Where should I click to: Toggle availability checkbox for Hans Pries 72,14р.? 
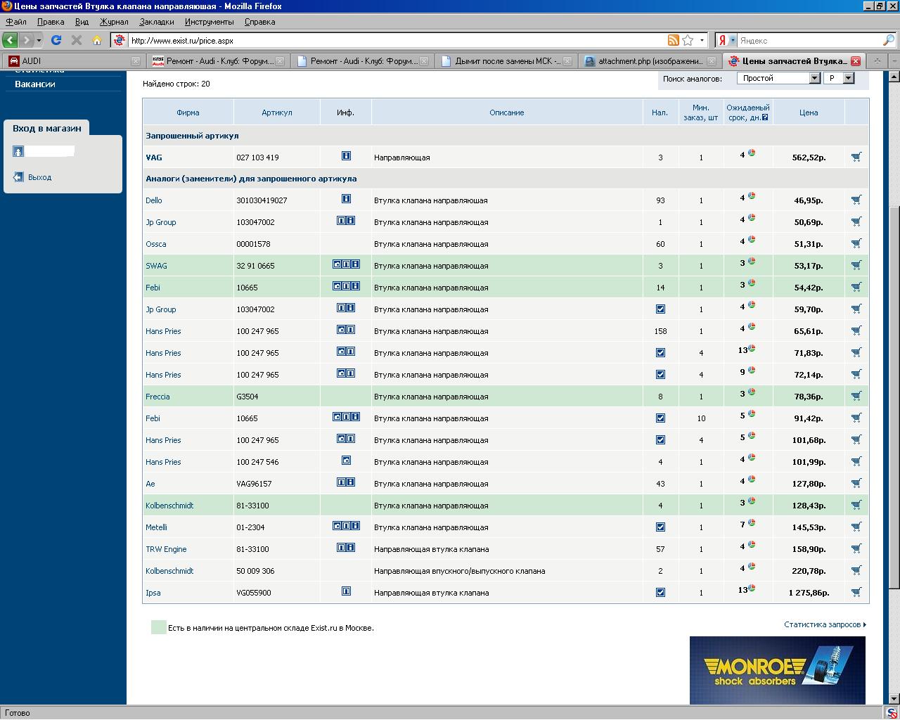[x=660, y=374]
